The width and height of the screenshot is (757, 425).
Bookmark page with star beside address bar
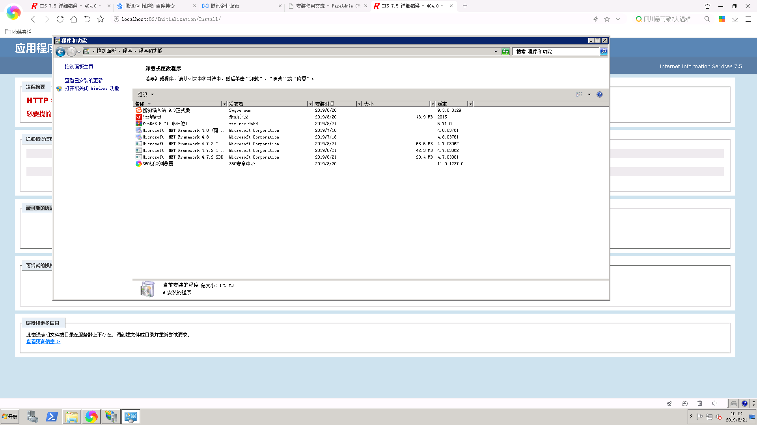coord(101,19)
